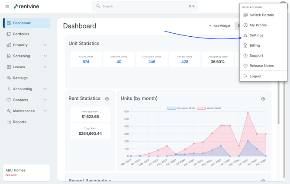290x184 pixels.
Task: Click the Rentvine logo
Action: pos(27,6)
